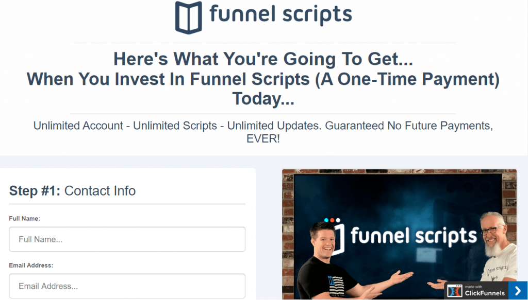
Task: Select the 'Here's What You're Going To Get...' headline
Action: tap(263, 59)
